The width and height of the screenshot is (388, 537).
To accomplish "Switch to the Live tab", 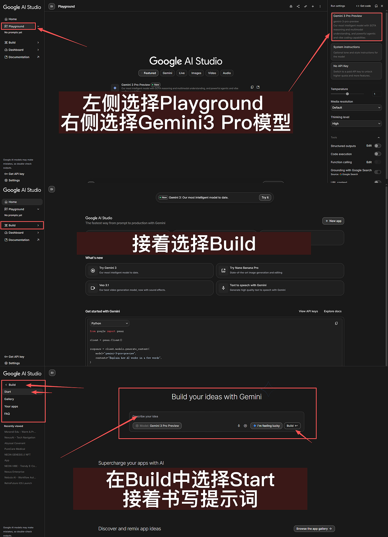I will click(182, 73).
